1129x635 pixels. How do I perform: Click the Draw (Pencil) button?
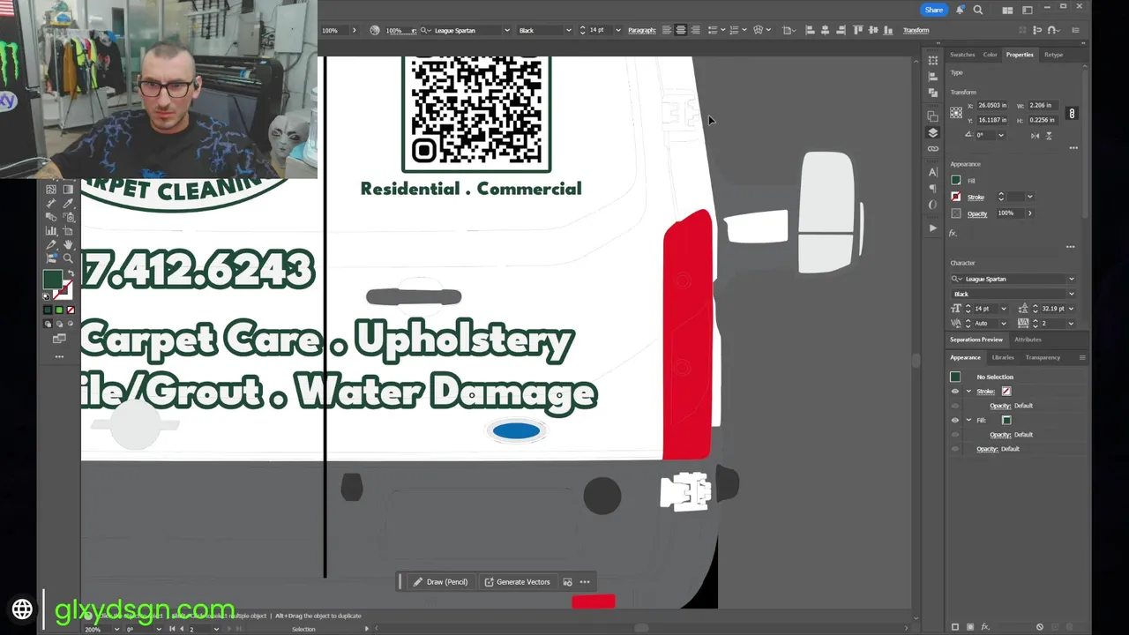click(x=440, y=582)
